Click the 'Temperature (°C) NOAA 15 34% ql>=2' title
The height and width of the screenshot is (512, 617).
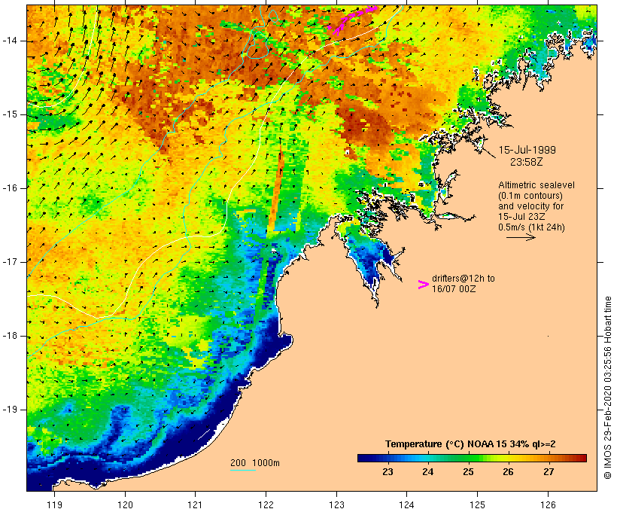click(x=470, y=444)
